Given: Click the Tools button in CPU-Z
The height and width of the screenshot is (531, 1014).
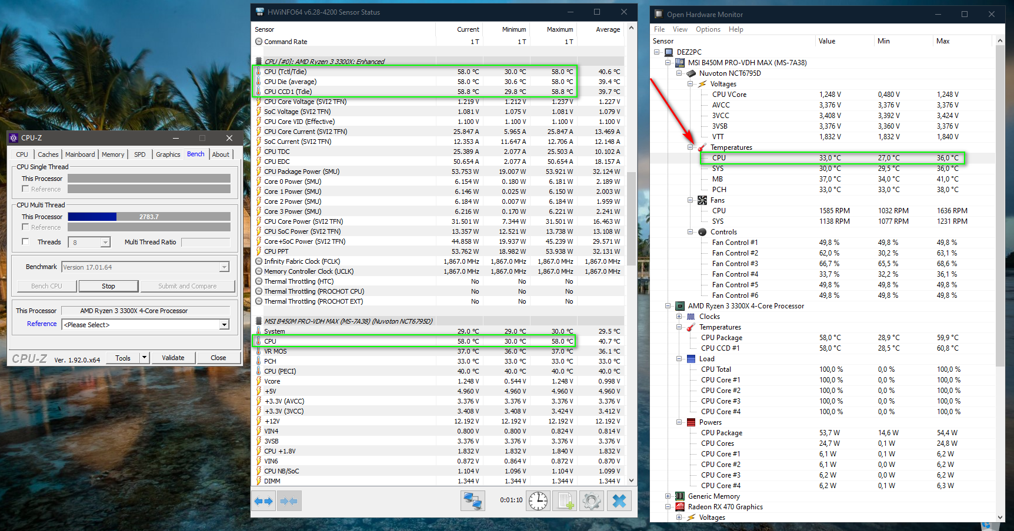Looking at the screenshot, I should click(123, 358).
